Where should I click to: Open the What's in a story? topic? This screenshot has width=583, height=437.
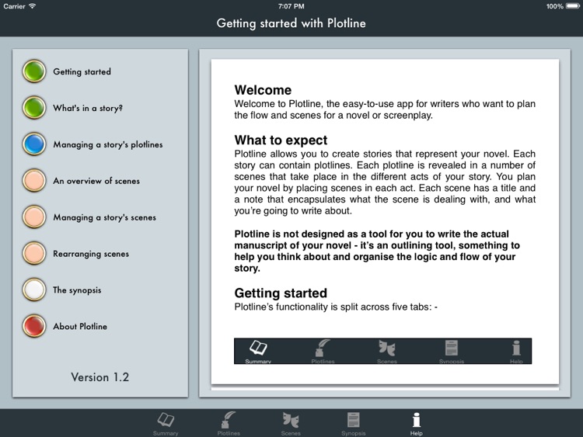[88, 108]
